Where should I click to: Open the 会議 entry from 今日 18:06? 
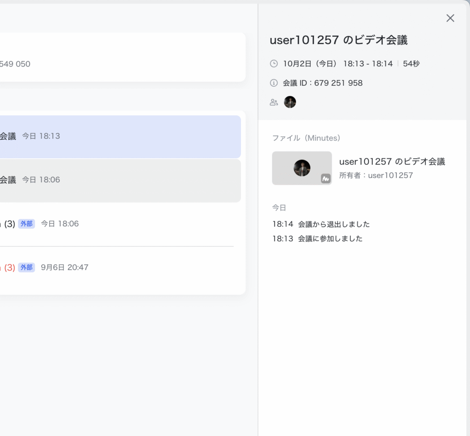tap(119, 180)
